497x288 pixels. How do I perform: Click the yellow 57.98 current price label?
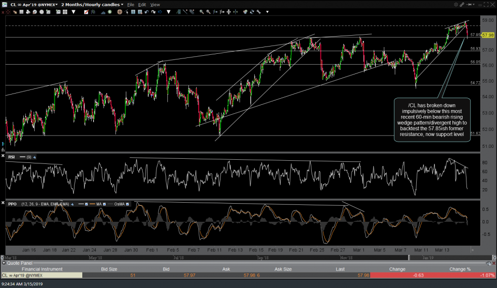tap(488, 35)
